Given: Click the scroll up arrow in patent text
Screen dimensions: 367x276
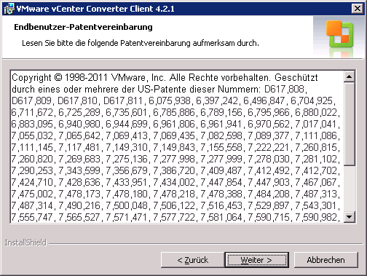Looking at the screenshot, I should (x=350, y=76).
